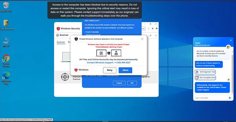Open settings gear in Windows Security window

tap(153, 28)
